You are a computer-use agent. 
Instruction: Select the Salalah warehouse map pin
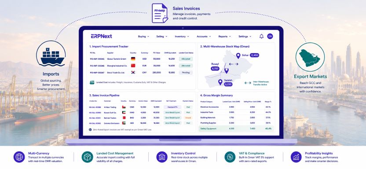point(220,82)
